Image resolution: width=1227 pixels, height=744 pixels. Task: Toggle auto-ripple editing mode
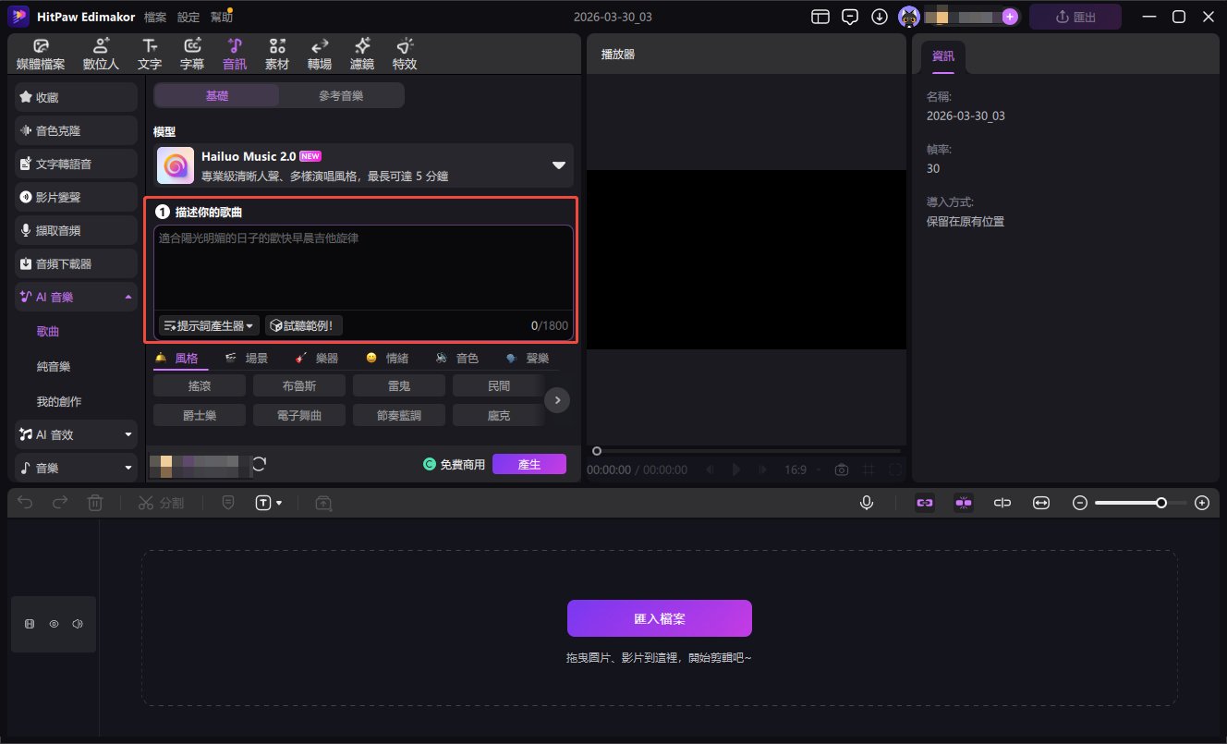pyautogui.click(x=964, y=502)
